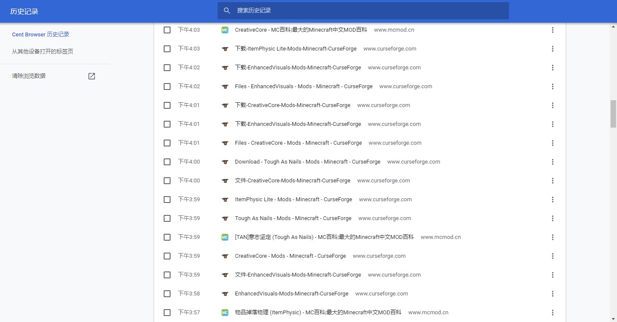
Task: Click the magnifier icon in the history search bar
Action: (x=227, y=11)
